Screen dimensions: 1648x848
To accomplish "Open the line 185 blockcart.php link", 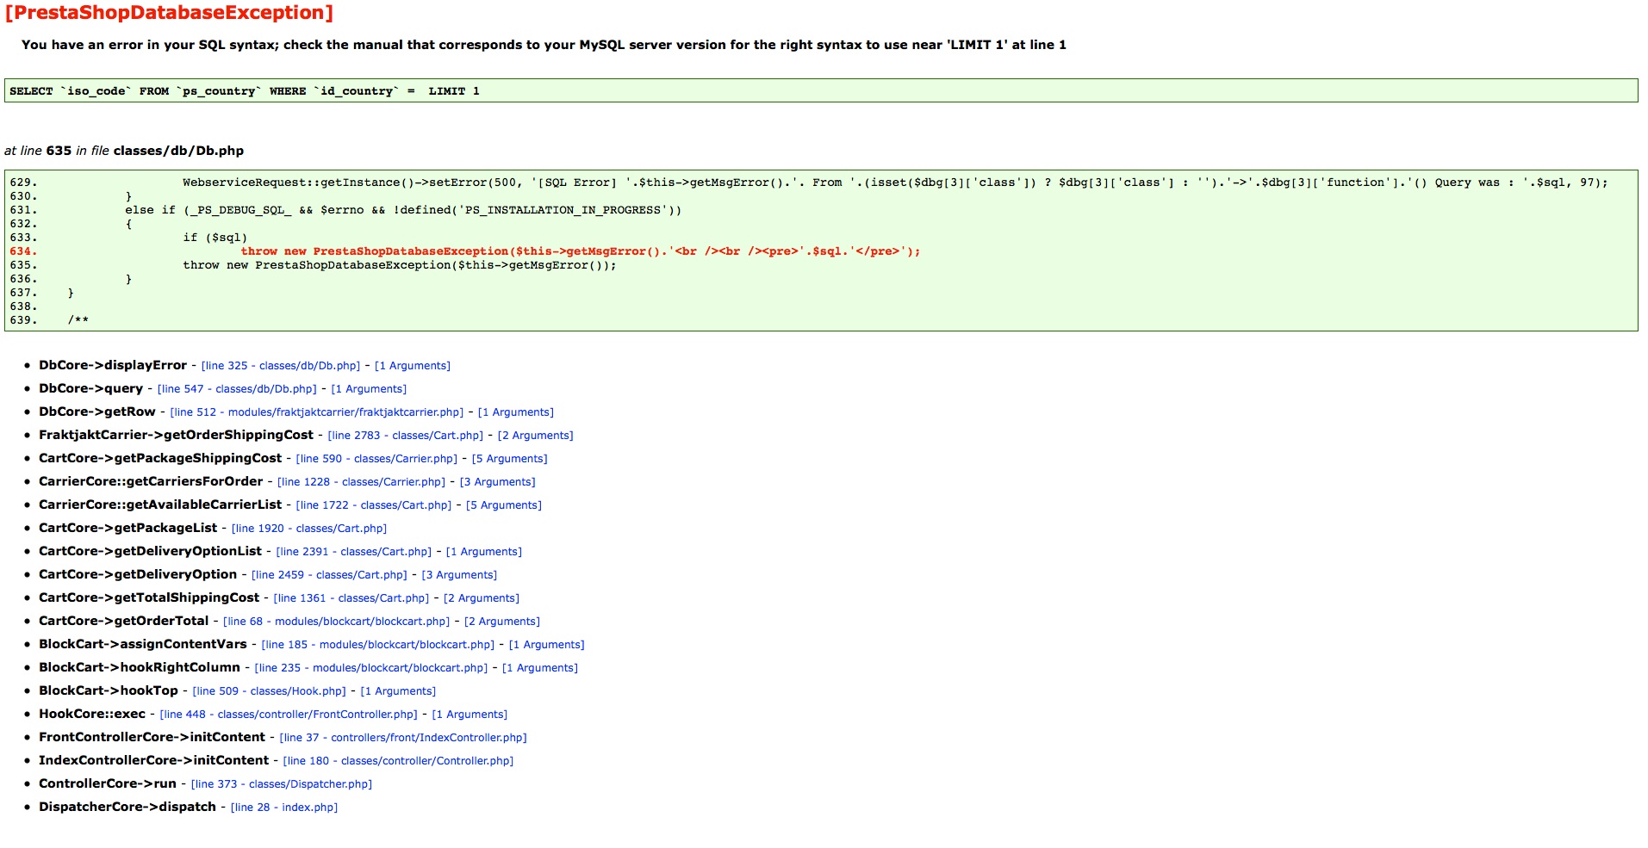I will pyautogui.click(x=378, y=645).
